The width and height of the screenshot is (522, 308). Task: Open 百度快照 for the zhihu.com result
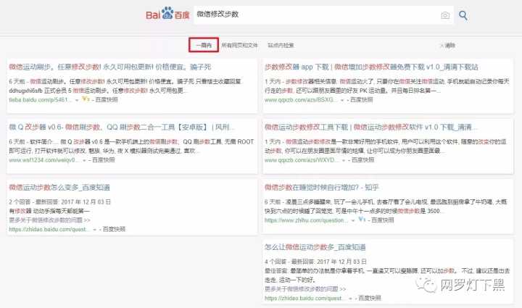[383, 220]
